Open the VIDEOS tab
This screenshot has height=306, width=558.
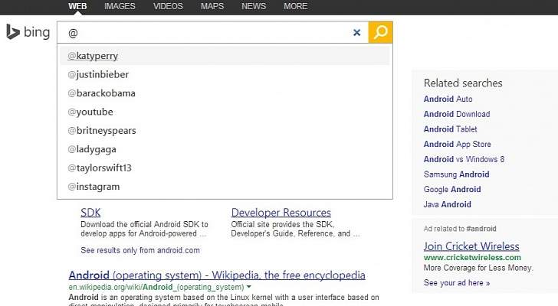[168, 6]
